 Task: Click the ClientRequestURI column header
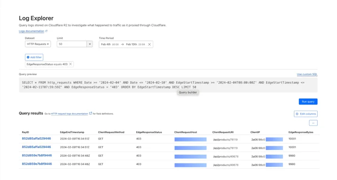pyautogui.click(x=223, y=132)
